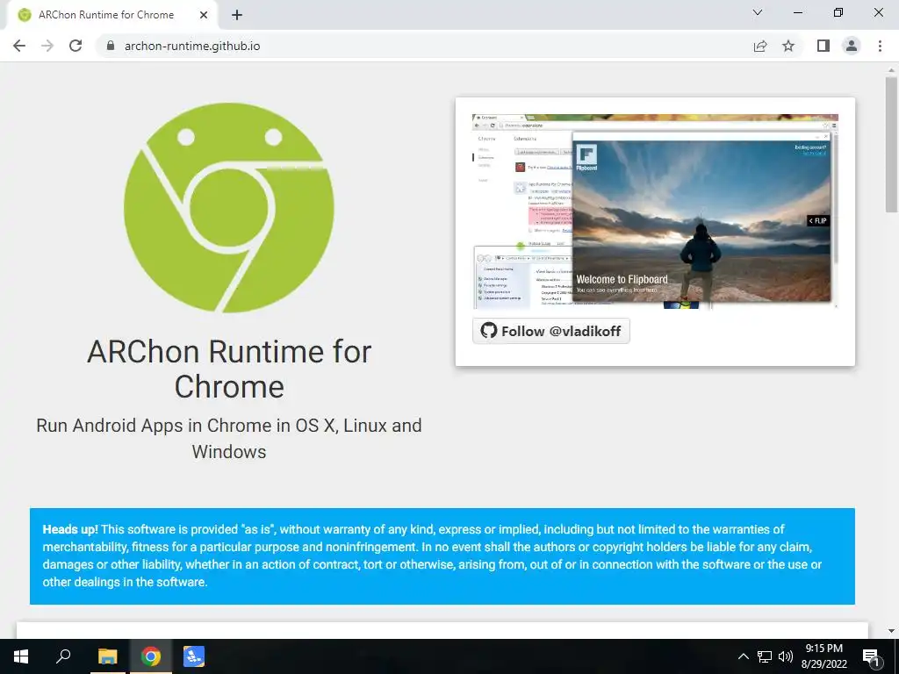Open the notification center icon

coord(871,656)
